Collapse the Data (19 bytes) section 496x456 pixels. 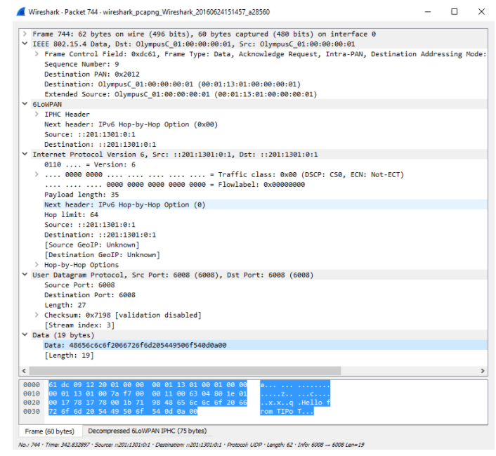[x=25, y=335]
